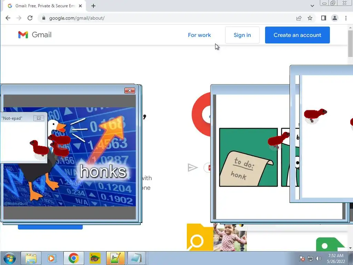
Task: Click the share page icon in address bar
Action: pyautogui.click(x=299, y=18)
